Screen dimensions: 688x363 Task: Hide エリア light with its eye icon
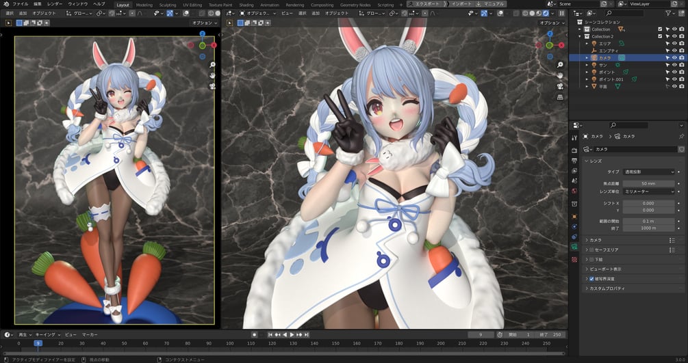point(674,43)
